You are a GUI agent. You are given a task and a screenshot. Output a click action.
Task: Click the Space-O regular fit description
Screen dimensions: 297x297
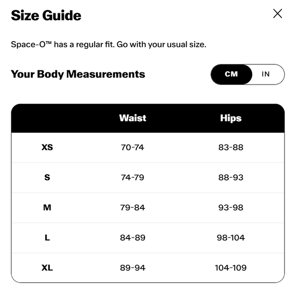108,45
